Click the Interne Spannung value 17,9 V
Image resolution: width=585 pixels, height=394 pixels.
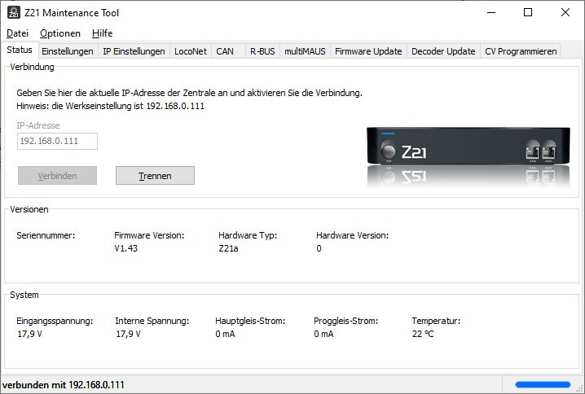tap(128, 334)
